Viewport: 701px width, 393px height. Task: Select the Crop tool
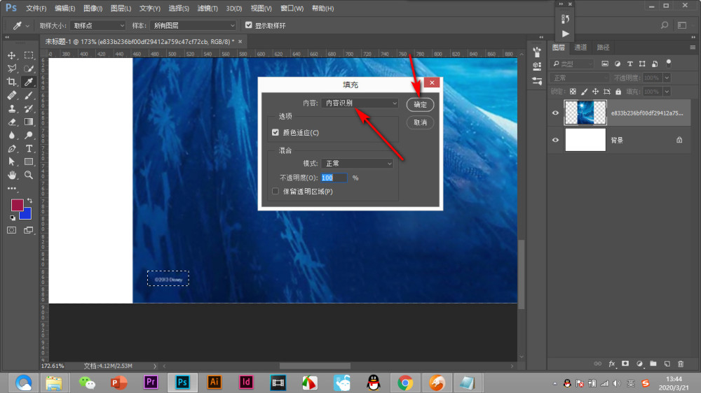[x=12, y=82]
